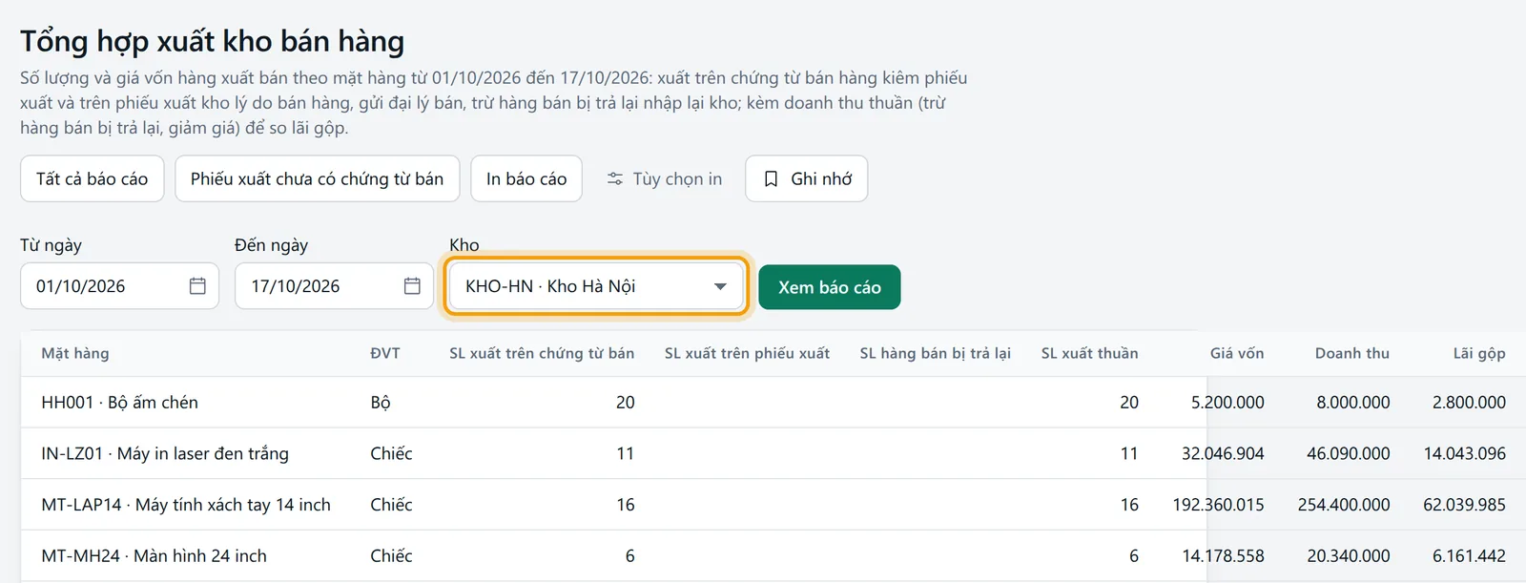Viewport: 1526px width, 583px height.
Task: Click the Giá vốn value 14.178.558
Action: [x=1224, y=555]
